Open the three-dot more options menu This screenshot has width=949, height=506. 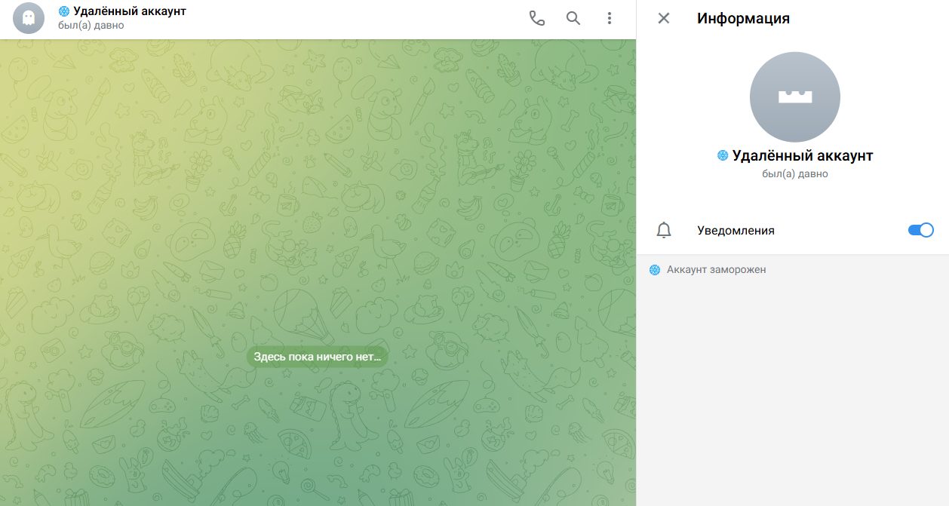tap(610, 19)
